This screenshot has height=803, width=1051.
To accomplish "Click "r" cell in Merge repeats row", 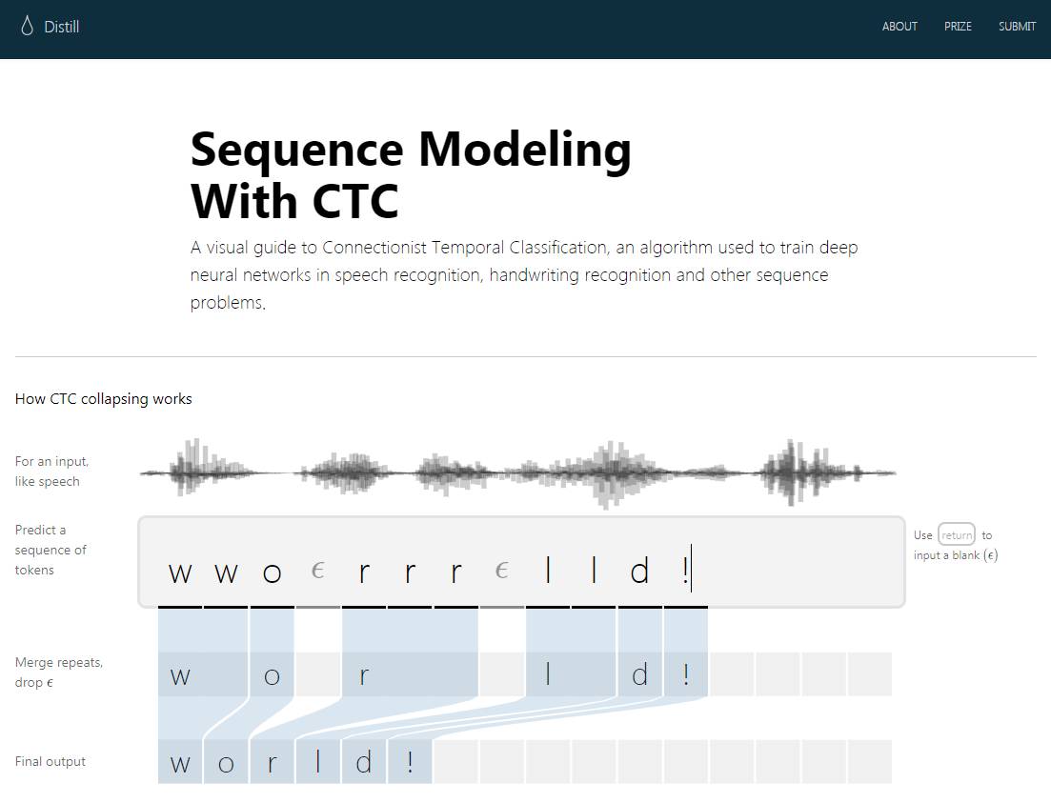I will (x=364, y=675).
